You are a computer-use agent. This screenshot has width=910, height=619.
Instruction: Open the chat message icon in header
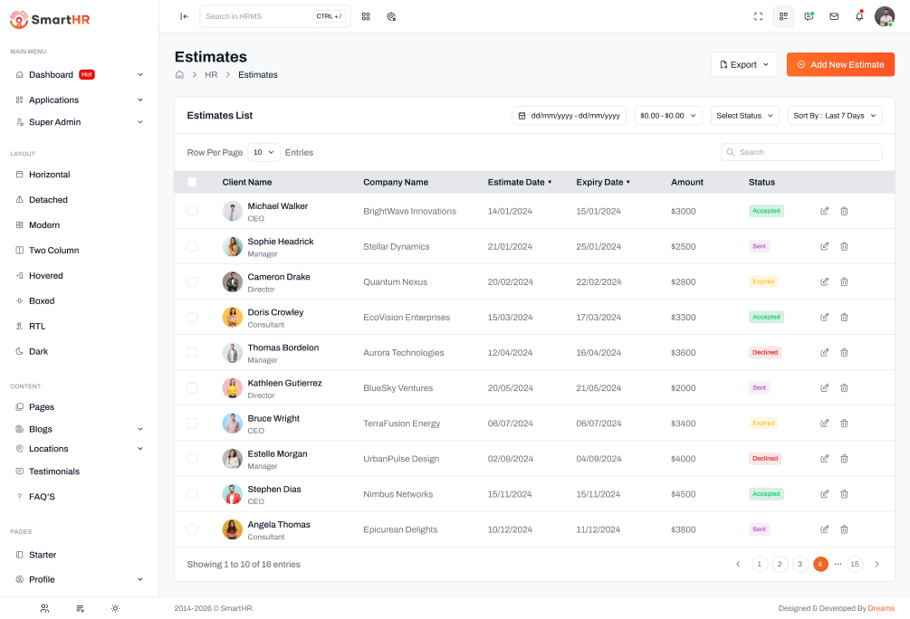pyautogui.click(x=809, y=16)
